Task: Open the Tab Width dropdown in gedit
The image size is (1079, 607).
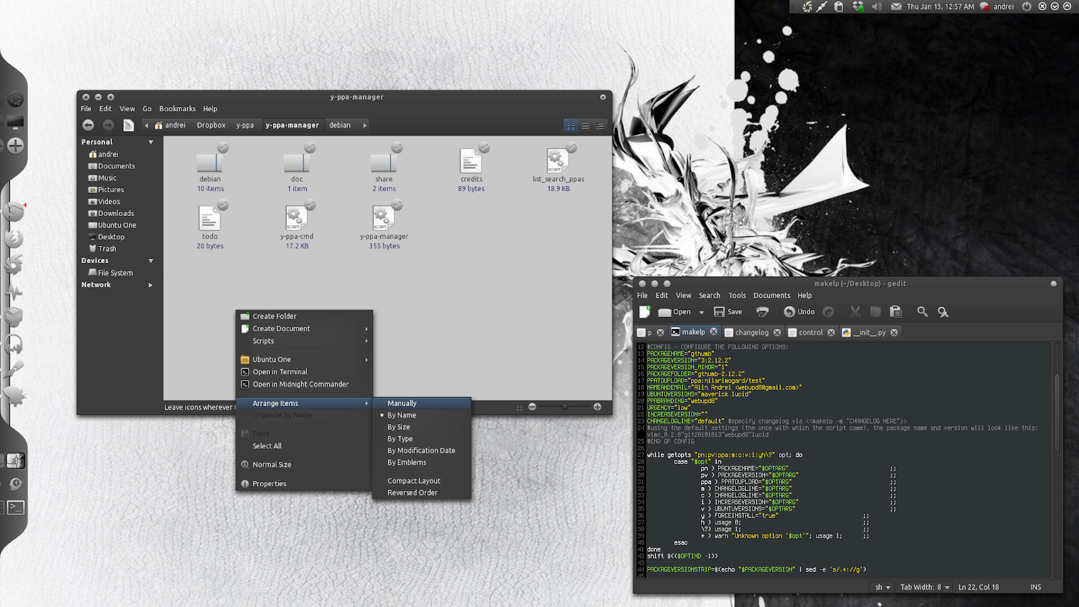Action: (925, 587)
